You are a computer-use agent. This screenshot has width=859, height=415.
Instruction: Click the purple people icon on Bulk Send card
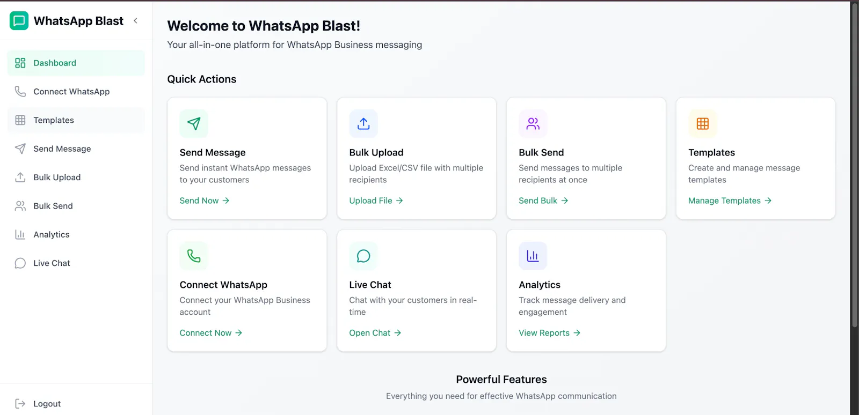(533, 124)
